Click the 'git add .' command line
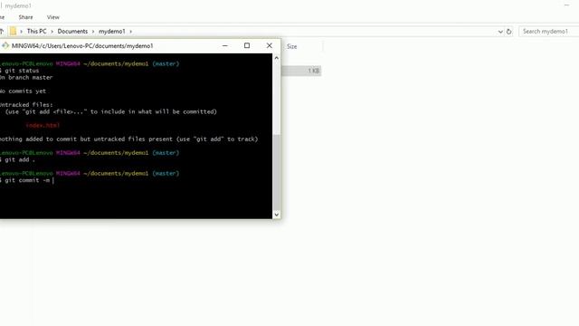 [17, 159]
